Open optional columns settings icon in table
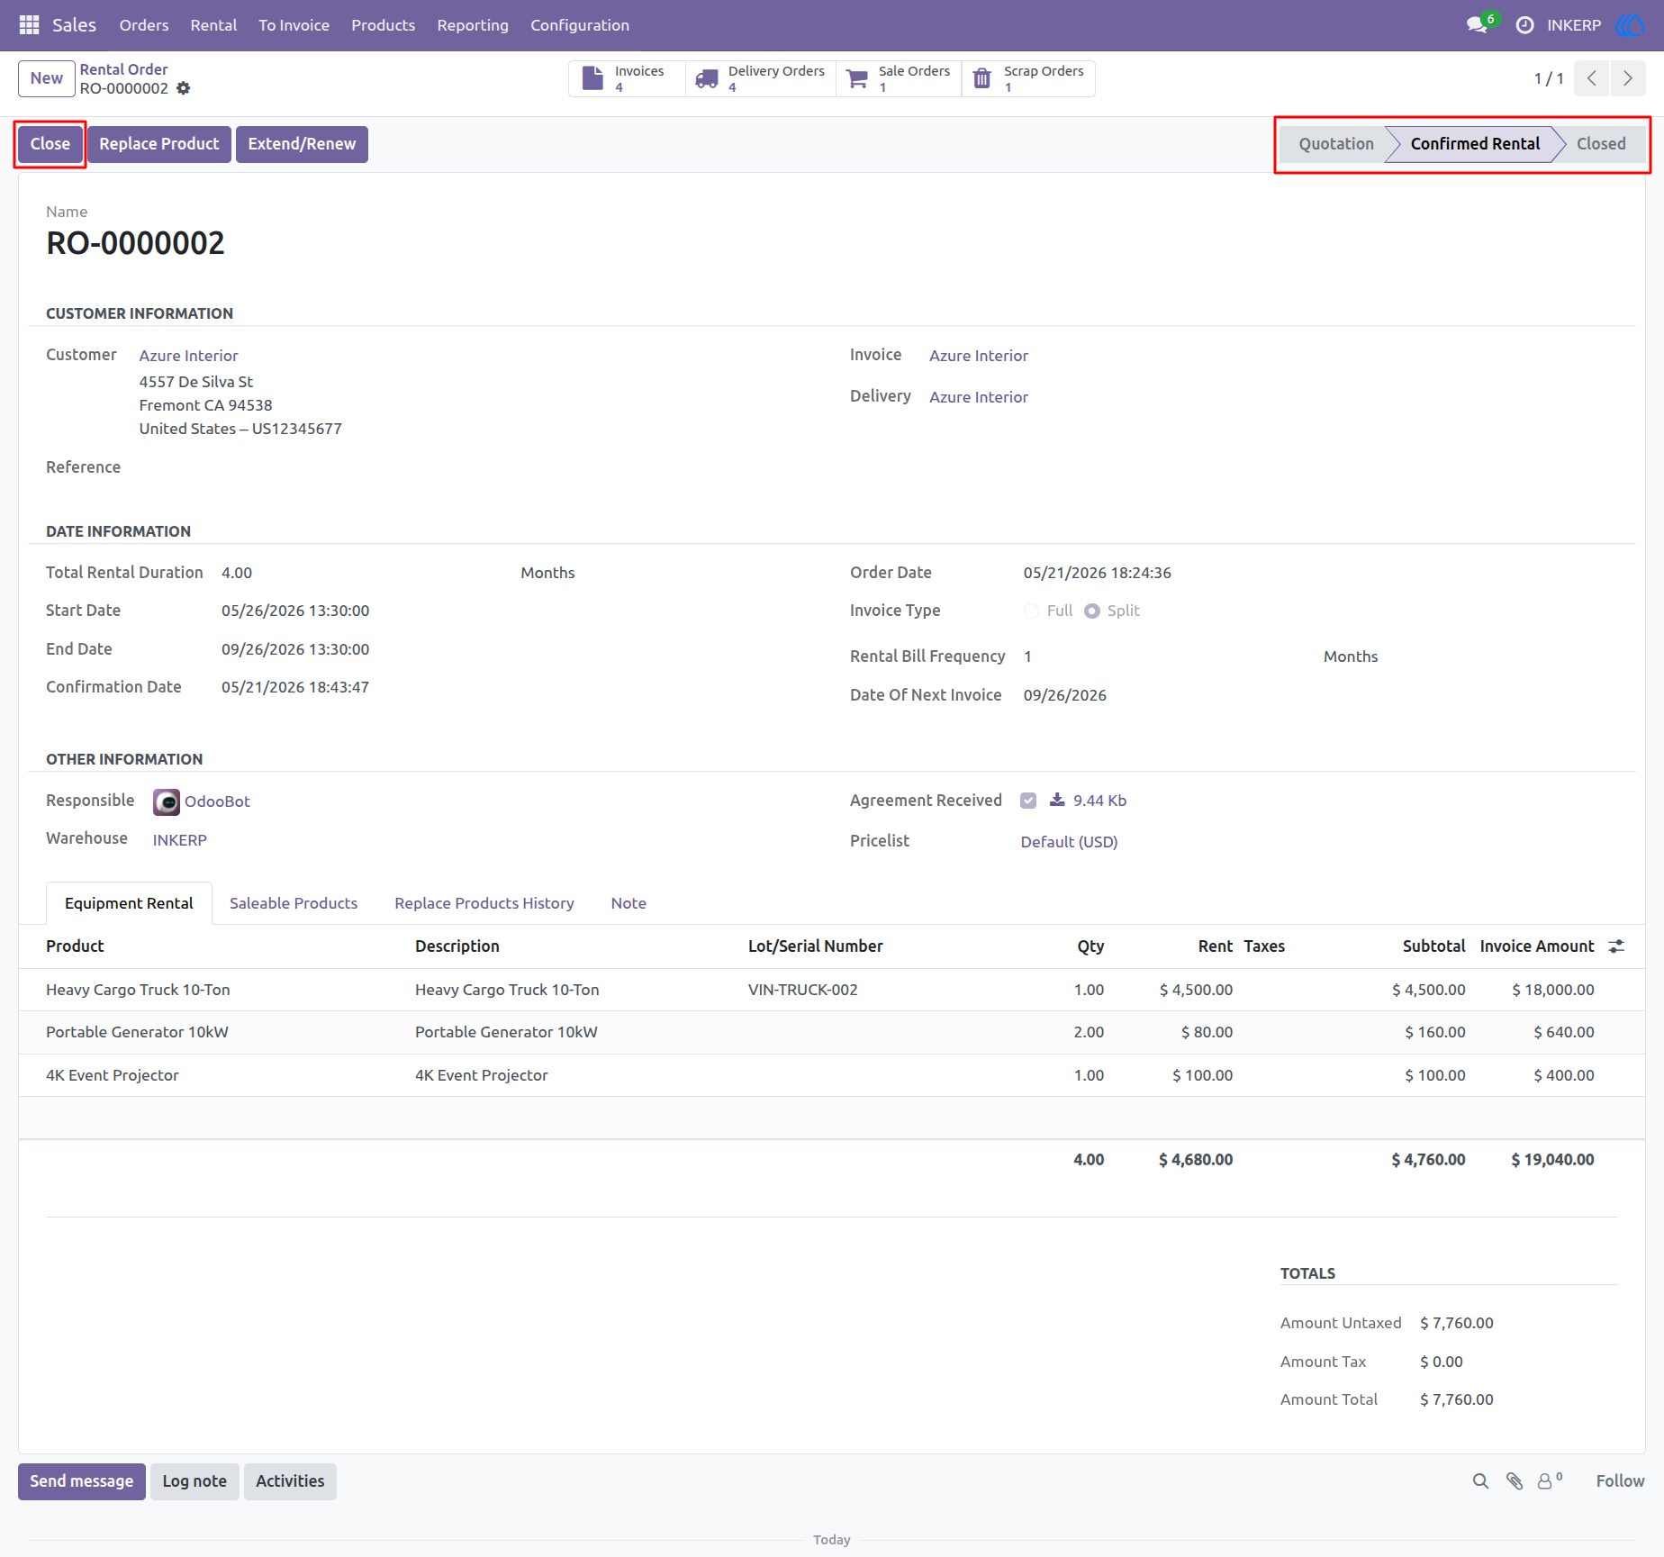The width and height of the screenshot is (1664, 1557). click(x=1617, y=946)
